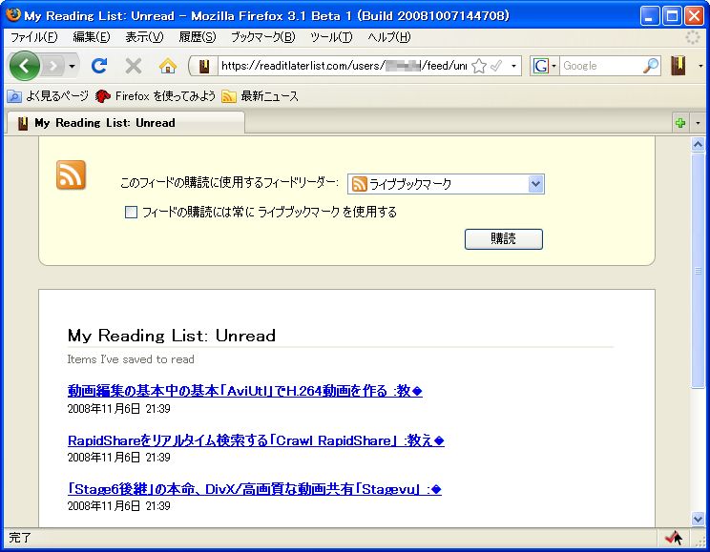710x552 pixels.
Task: Open the Crawl RapidShare article link
Action: tap(256, 440)
